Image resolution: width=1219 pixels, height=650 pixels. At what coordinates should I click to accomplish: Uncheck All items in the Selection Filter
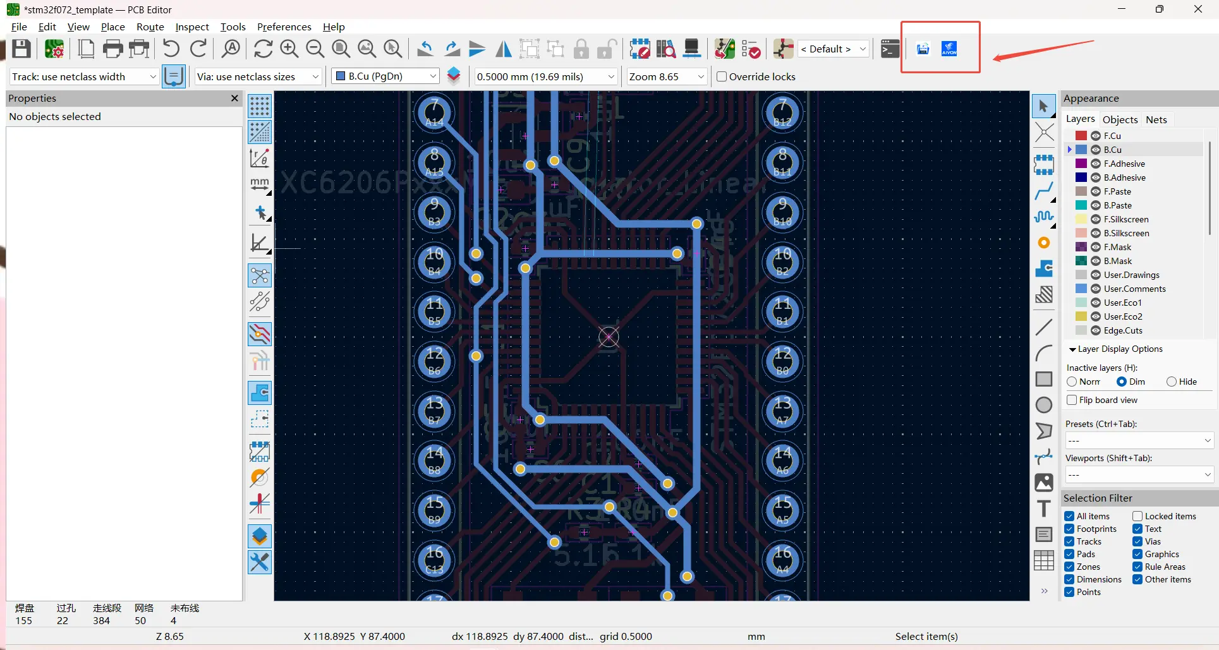pyautogui.click(x=1069, y=516)
